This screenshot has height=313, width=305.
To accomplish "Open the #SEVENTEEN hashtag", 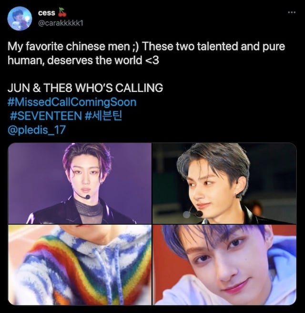I will [46, 116].
